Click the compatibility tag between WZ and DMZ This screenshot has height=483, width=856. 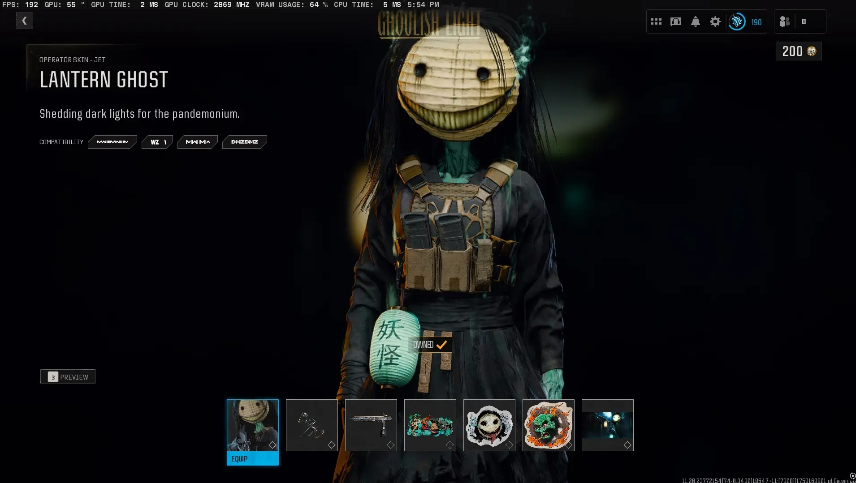(x=198, y=142)
